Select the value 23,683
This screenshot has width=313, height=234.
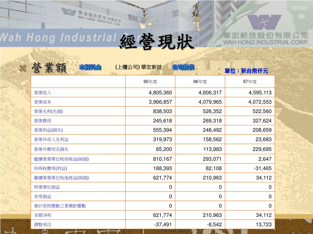(x=264, y=139)
